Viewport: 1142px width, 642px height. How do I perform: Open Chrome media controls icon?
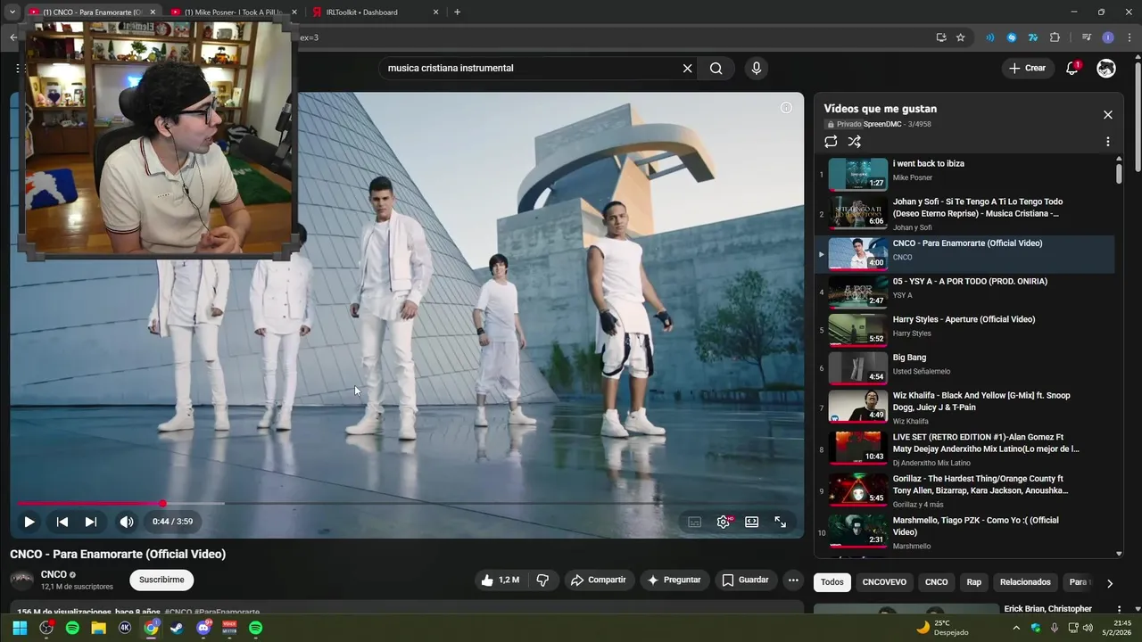(1086, 37)
